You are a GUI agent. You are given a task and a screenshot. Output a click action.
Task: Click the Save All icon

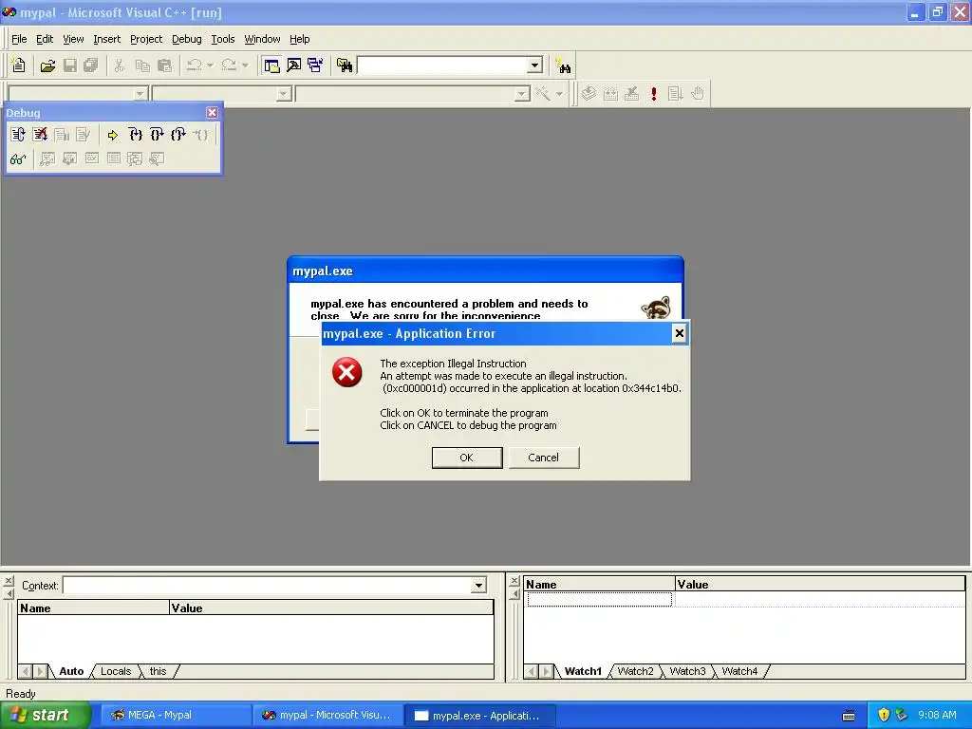click(x=91, y=65)
